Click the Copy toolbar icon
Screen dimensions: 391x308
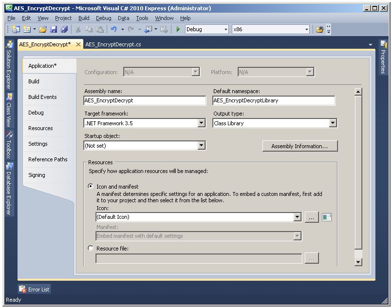point(89,29)
